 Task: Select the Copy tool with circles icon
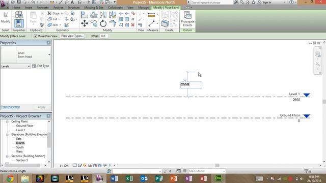click(x=94, y=23)
